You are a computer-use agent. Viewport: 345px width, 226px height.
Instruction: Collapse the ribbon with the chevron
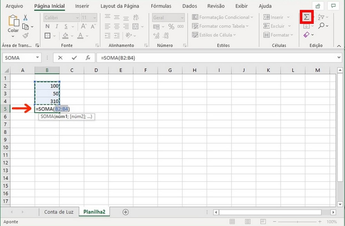339,46
